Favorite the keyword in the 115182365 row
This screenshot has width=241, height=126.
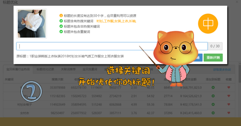click(229, 96)
